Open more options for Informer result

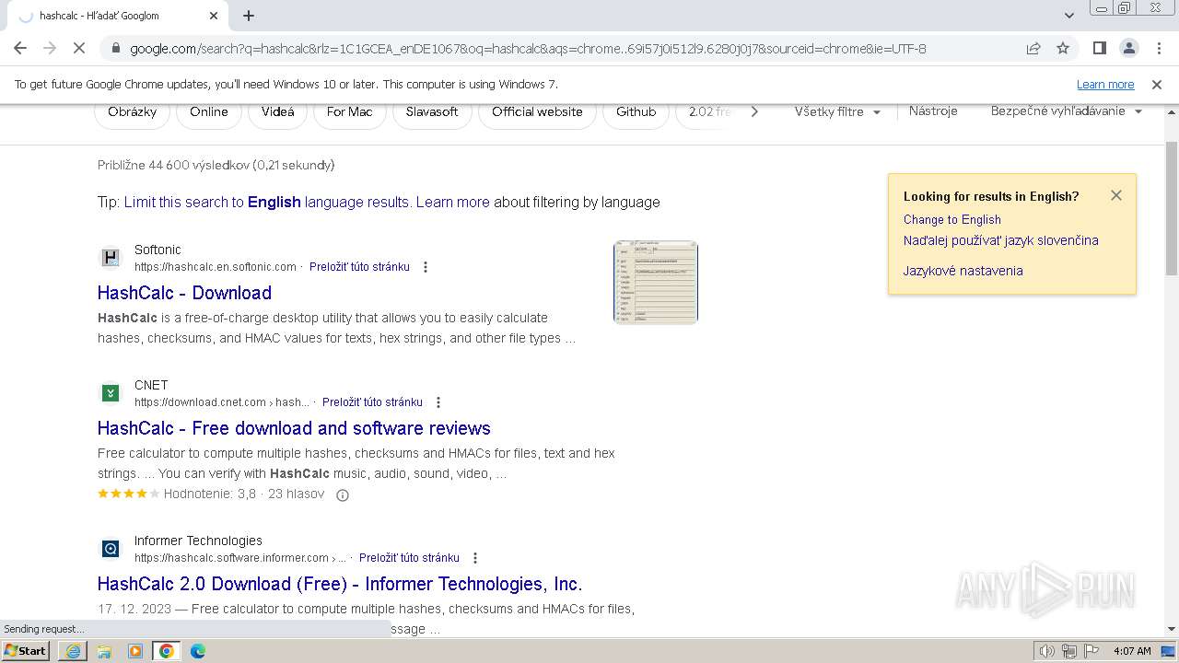coord(475,558)
